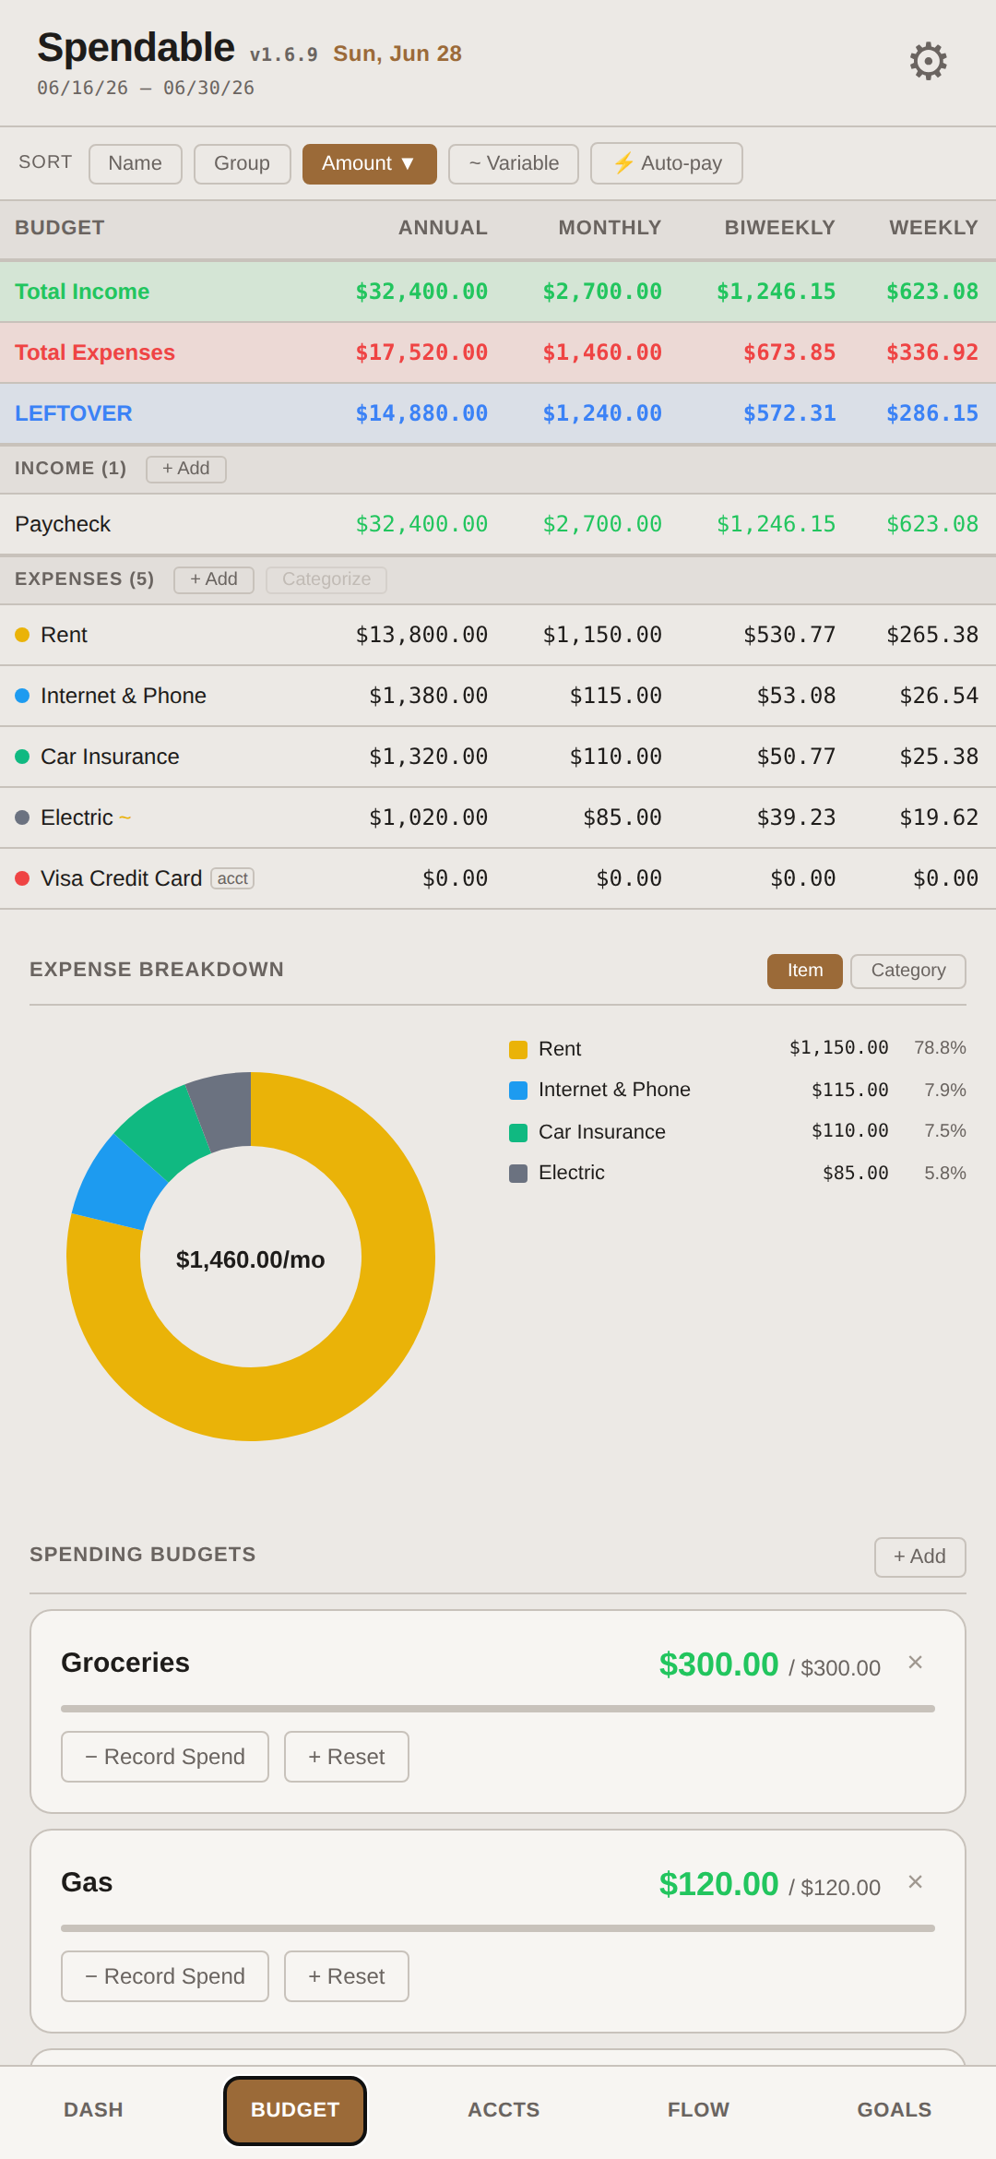This screenshot has width=996, height=2159.
Task: Remove the Groceries budget with its X
Action: point(915,1663)
